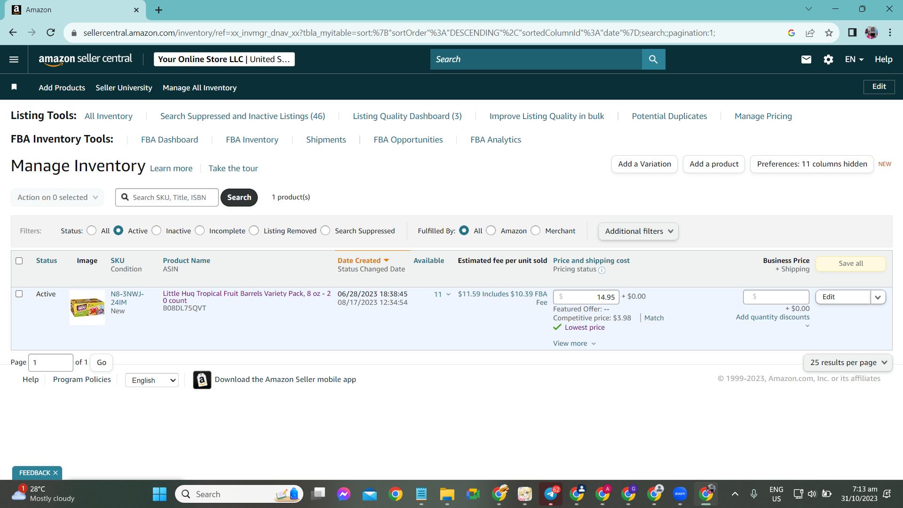Open Seller University in the navigation bar

pos(124,88)
